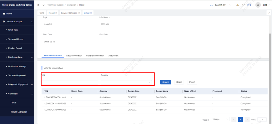Viewport: 272px width, 124px height.
Task: Collapse the Campaign sidebar menu
Action: (32, 94)
